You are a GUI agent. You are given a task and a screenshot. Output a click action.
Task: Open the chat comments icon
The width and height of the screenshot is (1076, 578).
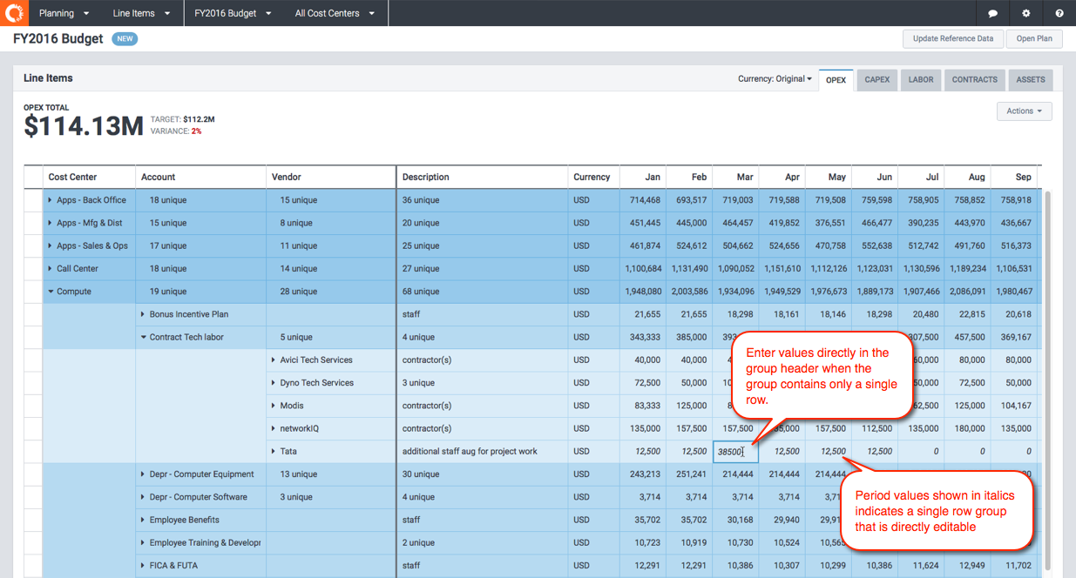coord(992,13)
